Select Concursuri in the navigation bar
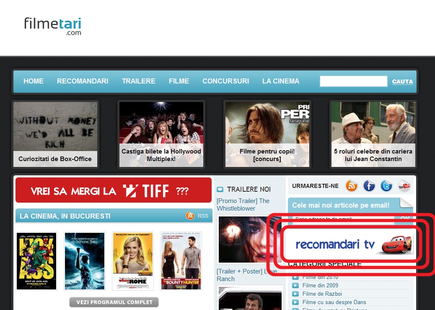The height and width of the screenshot is (310, 435). coord(225,81)
